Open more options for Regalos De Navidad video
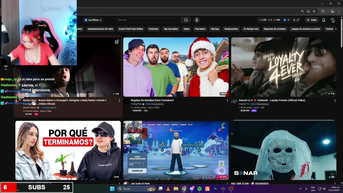Image resolution: width=343 pixels, height=193 pixels. (x=227, y=101)
